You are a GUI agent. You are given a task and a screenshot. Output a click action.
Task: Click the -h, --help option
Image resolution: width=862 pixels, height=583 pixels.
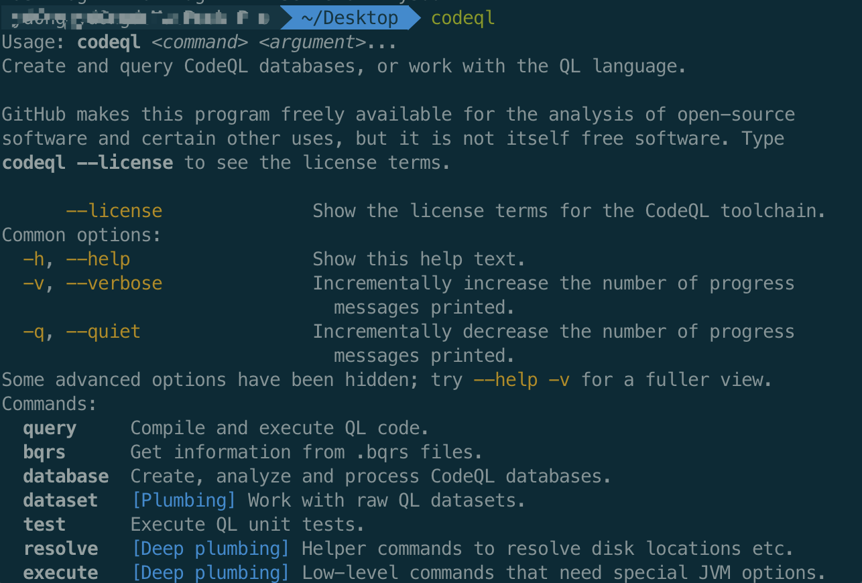[x=76, y=259]
